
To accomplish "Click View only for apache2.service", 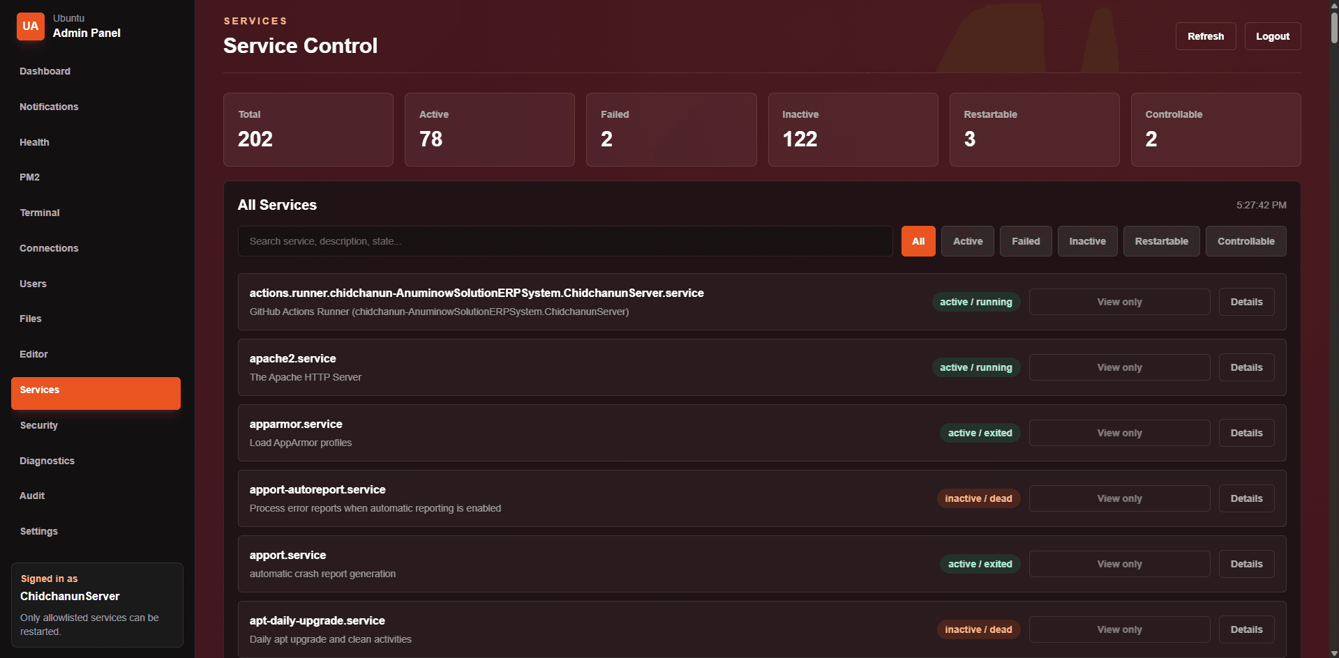I will tap(1119, 367).
